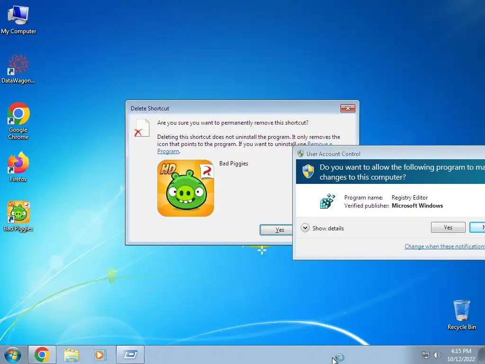This screenshot has width=485, height=364.
Task: Select the Firefox desktop shortcut
Action: pyautogui.click(x=18, y=166)
